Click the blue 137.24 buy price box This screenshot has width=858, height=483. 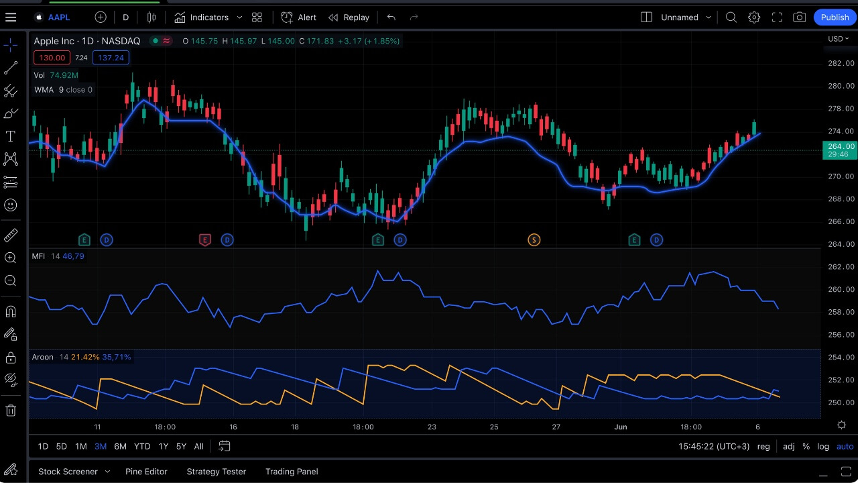(x=111, y=58)
